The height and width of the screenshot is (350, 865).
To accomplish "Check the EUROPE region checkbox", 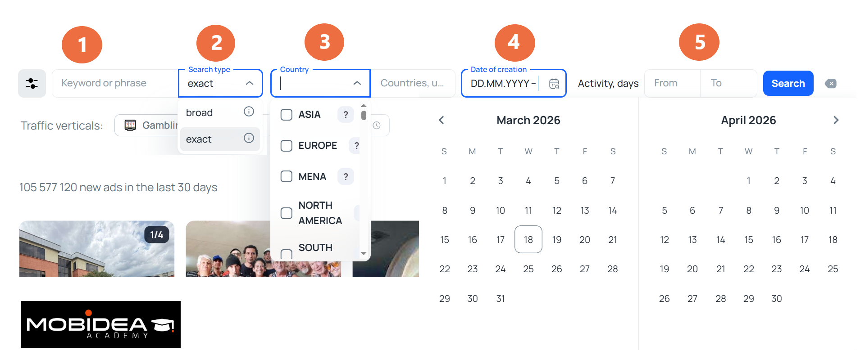I will 287,146.
